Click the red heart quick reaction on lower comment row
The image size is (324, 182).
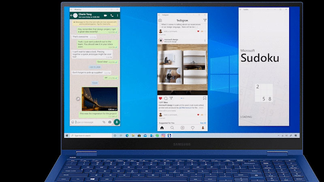[x=198, y=115]
